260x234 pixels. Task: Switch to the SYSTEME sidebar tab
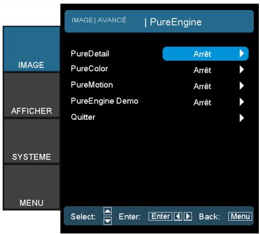[x=32, y=141]
